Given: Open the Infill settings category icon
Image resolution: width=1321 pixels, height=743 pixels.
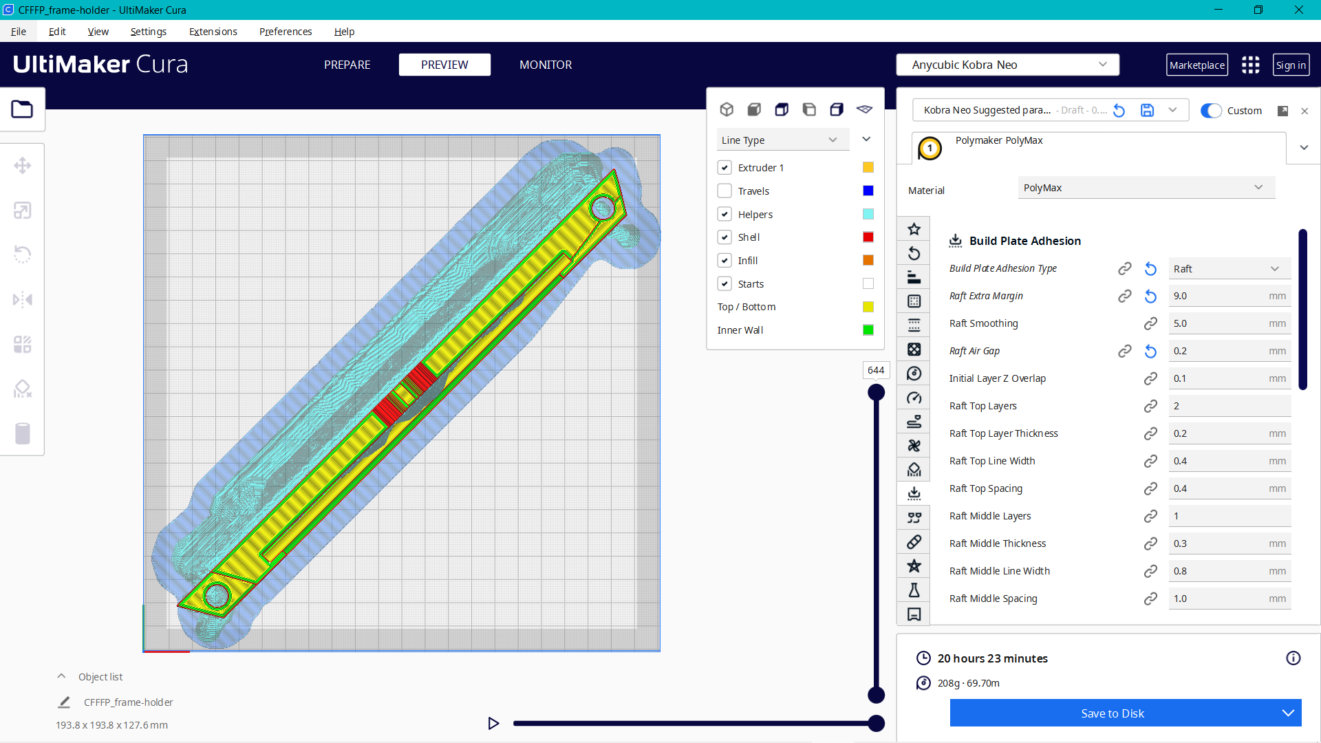Looking at the screenshot, I should click(x=914, y=349).
